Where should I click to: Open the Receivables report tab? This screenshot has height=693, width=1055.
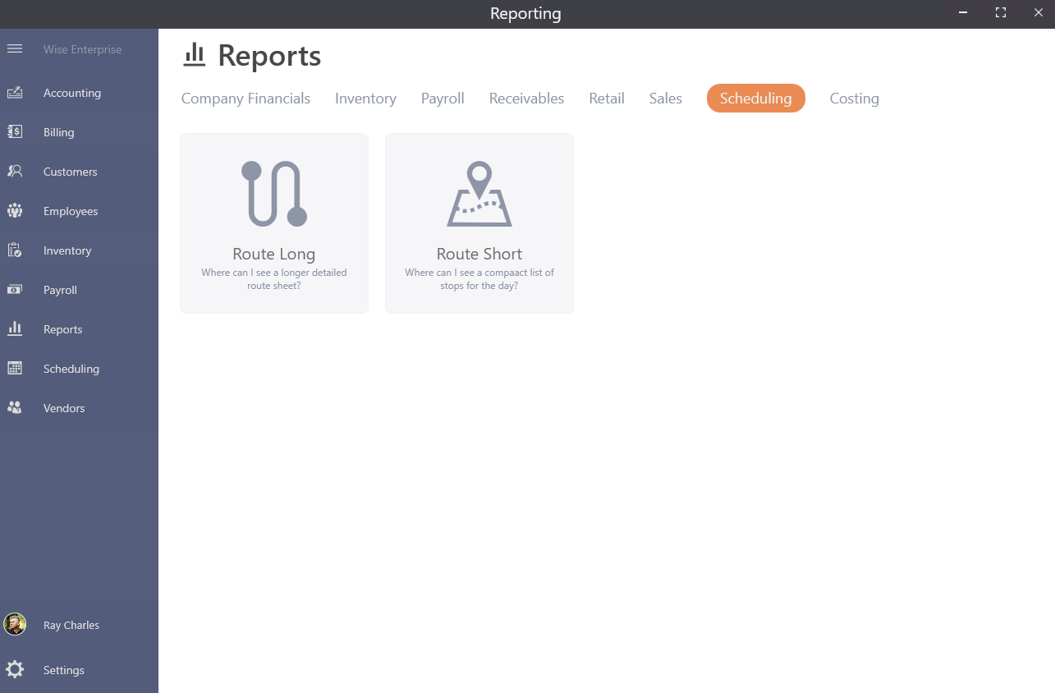pos(526,99)
